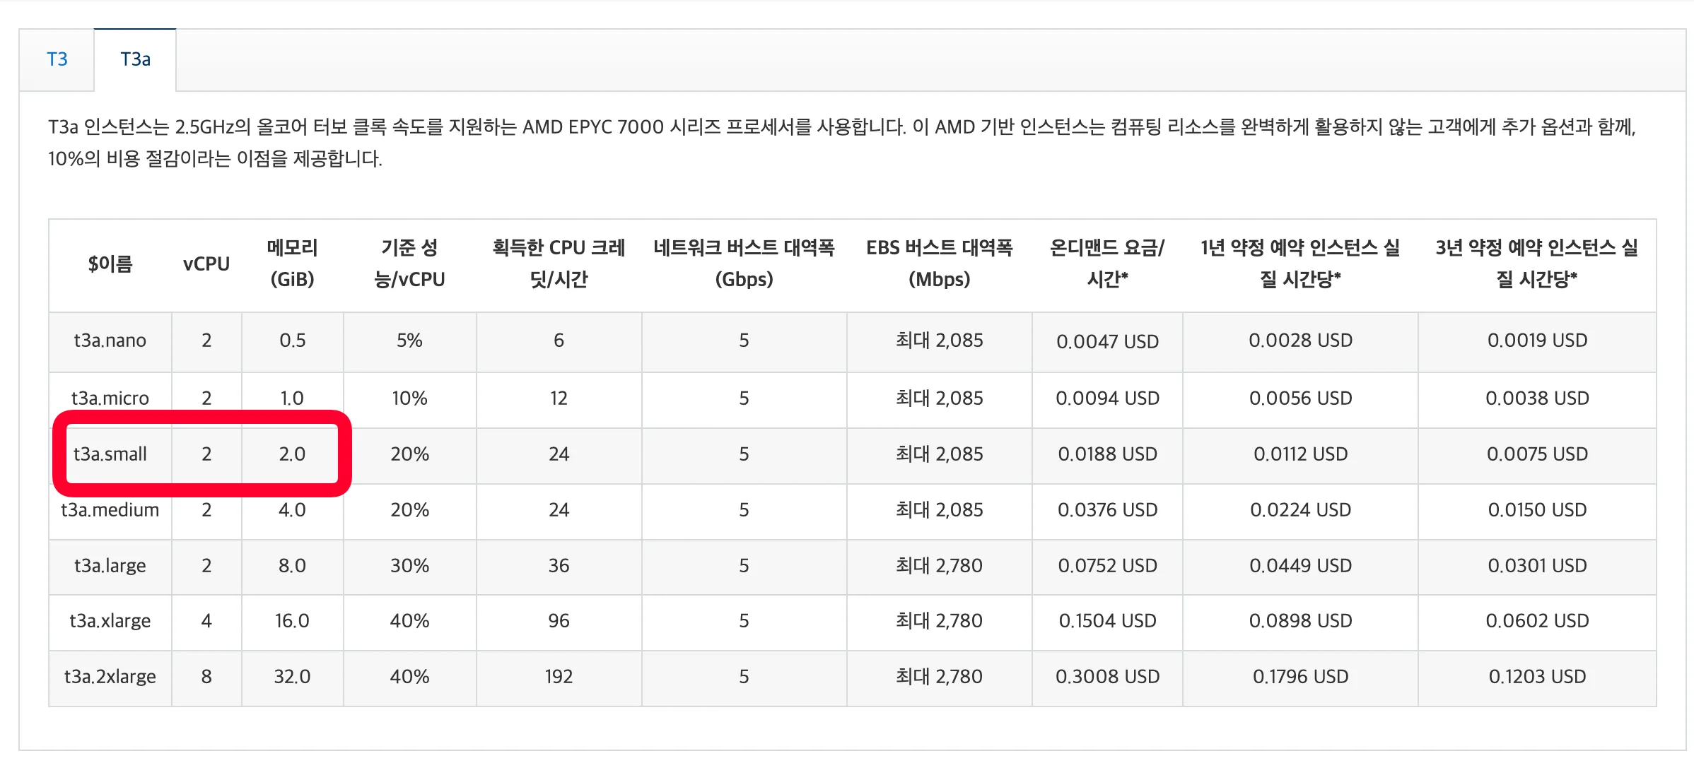Click the 메모리 (GiB) column header
This screenshot has height=763, width=1694.
[x=292, y=264]
